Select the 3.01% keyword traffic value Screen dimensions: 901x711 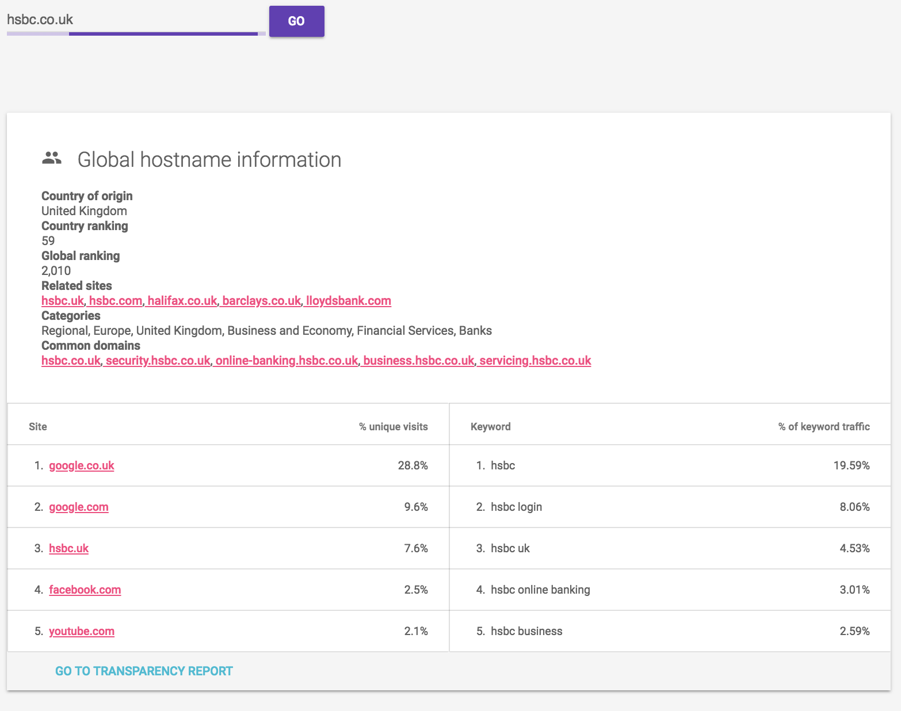click(x=854, y=590)
